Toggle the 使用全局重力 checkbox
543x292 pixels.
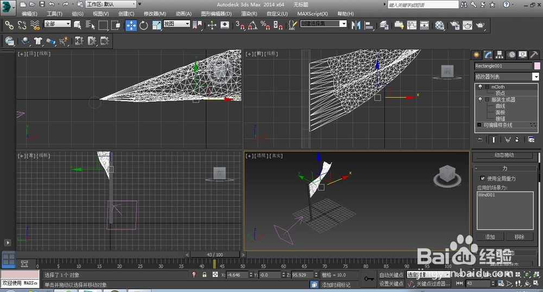[482, 178]
